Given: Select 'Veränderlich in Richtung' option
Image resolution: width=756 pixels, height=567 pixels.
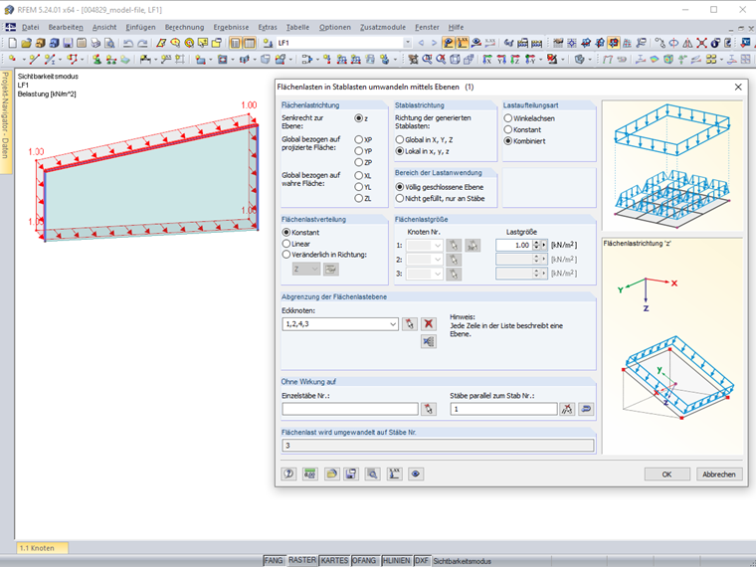Looking at the screenshot, I should click(286, 255).
